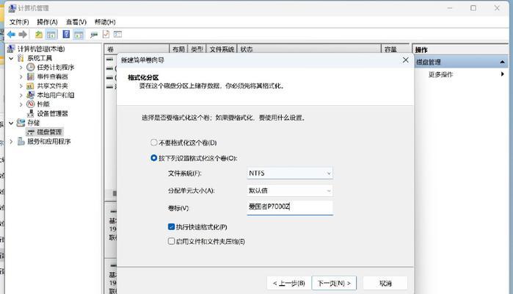Viewport: 513px width, 294px height.
Task: Click the 下一页(N) next button
Action: tap(334, 283)
